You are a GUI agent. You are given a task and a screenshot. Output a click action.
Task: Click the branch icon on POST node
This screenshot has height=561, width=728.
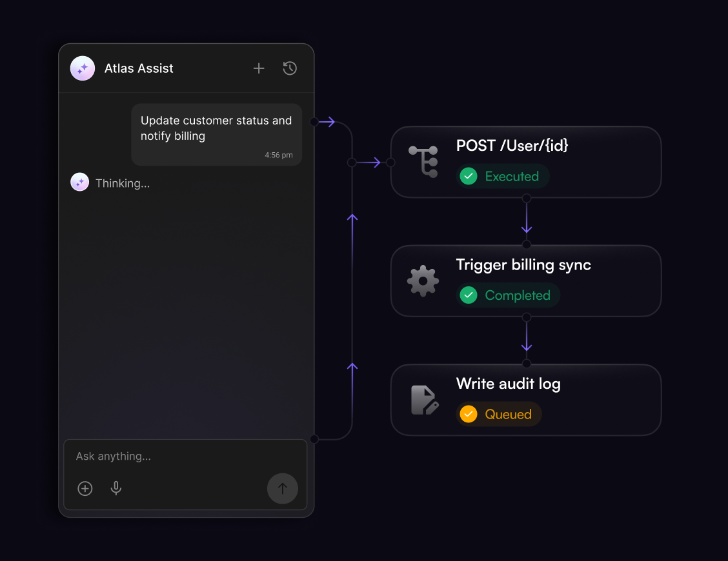[423, 161]
